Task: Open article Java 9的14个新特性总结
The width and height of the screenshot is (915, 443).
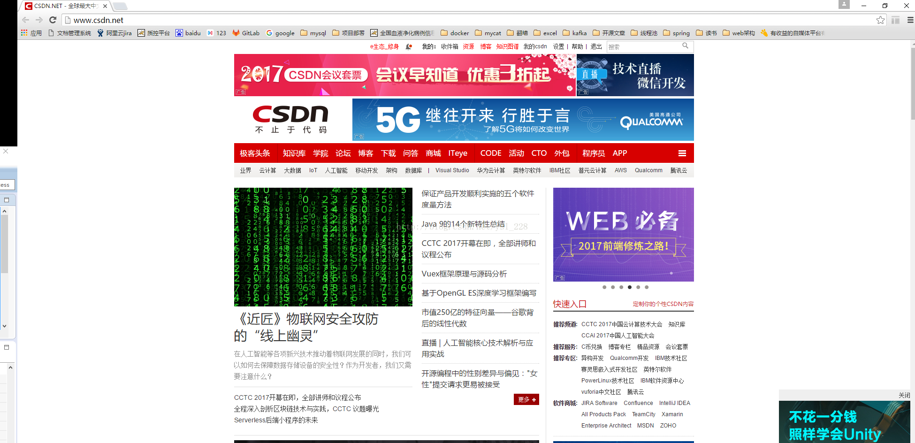Action: tap(463, 224)
